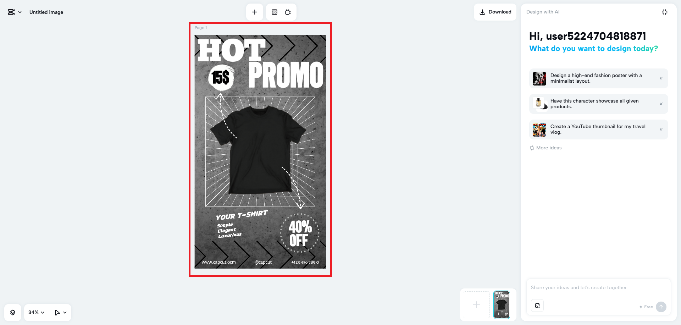Click More ideas link
This screenshot has width=681, height=325.
pyautogui.click(x=549, y=148)
